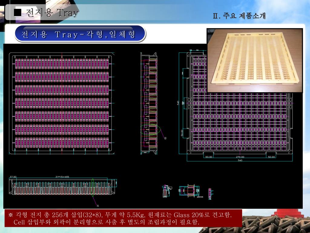Click the 'Ⅱ. 주요 제품소개' section heading
The width and height of the screenshot is (310, 233).
pyautogui.click(x=240, y=16)
